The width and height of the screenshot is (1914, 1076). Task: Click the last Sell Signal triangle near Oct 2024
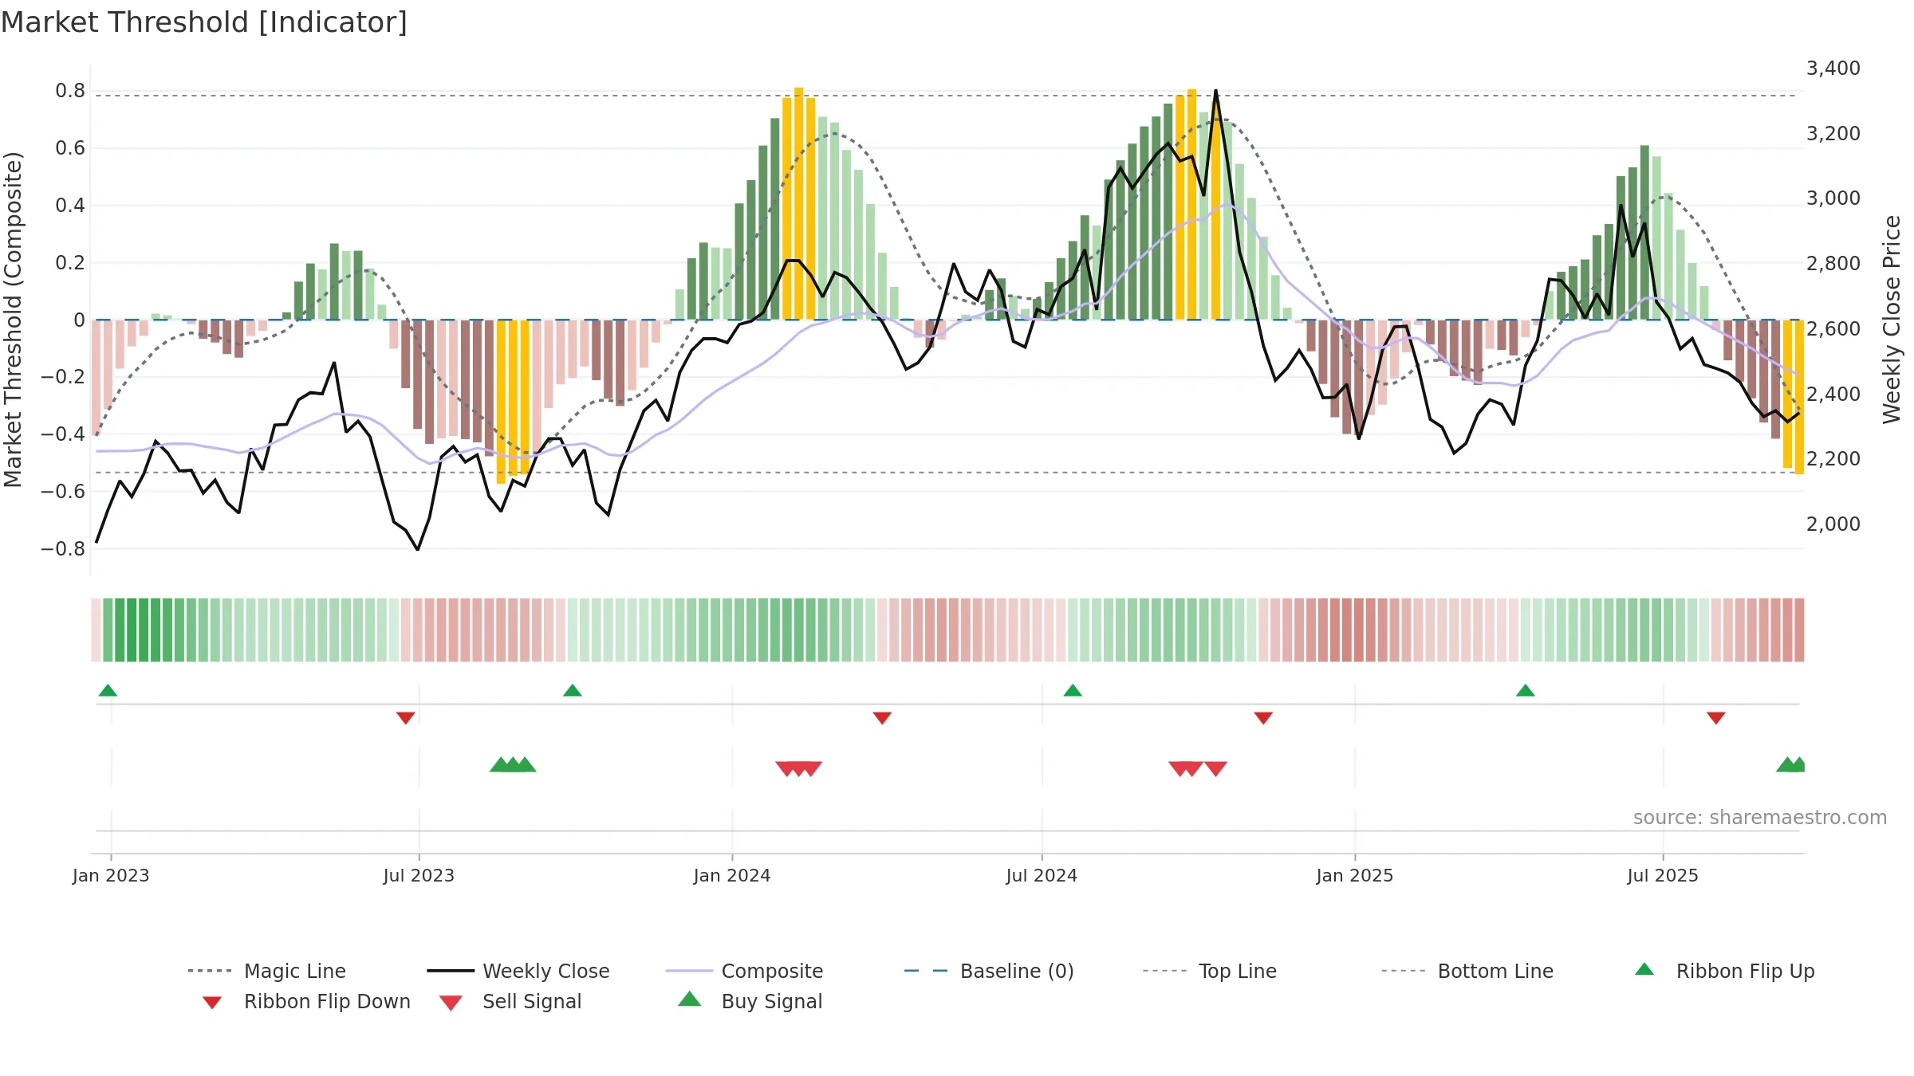(x=1215, y=769)
